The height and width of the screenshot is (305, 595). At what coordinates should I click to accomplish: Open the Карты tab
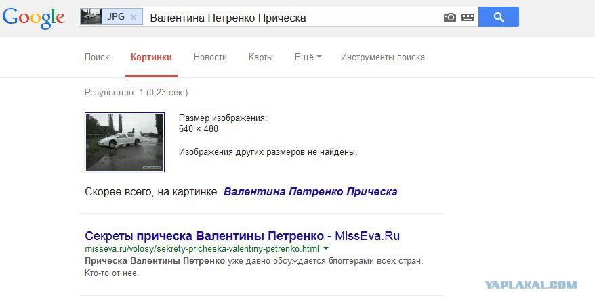261,57
